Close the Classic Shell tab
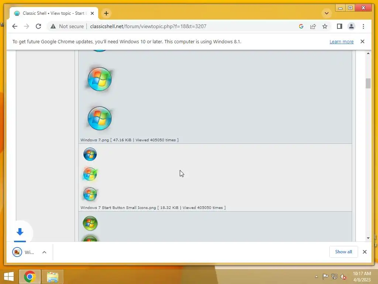This screenshot has width=378, height=284. point(92,13)
